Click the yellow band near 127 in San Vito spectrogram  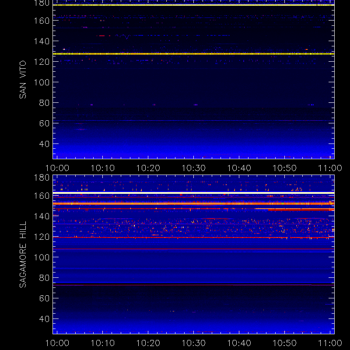pos(193,54)
